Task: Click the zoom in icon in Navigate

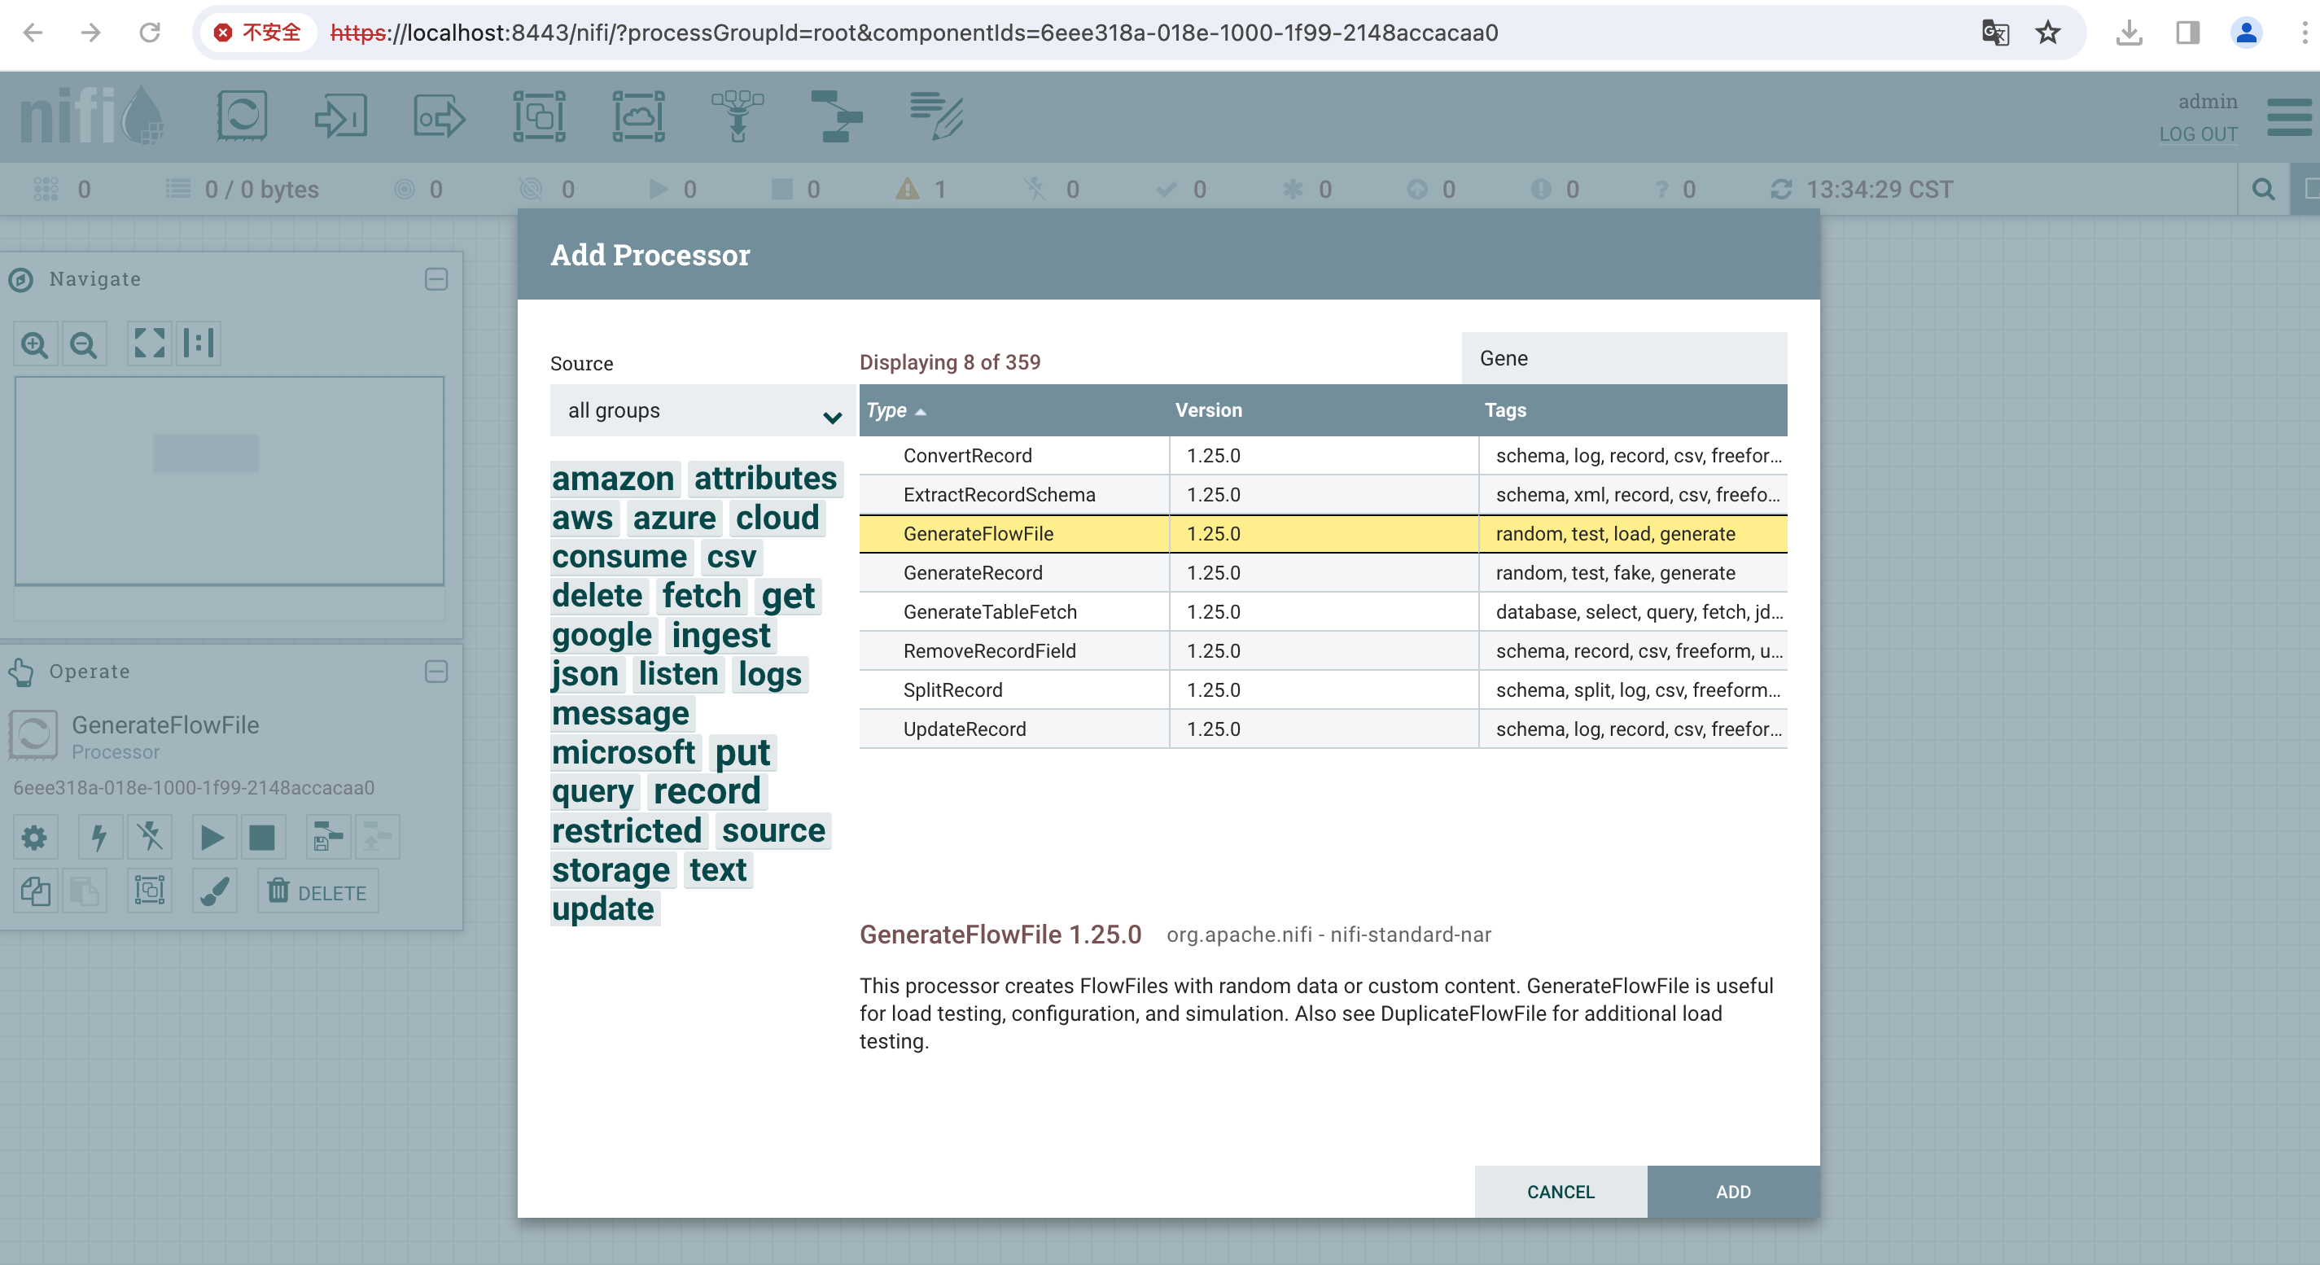Action: pyautogui.click(x=35, y=344)
